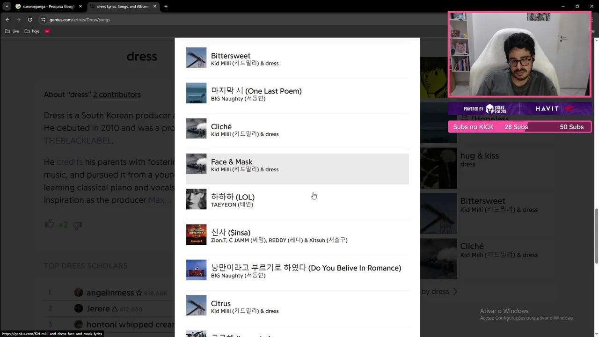Upvote the dress bio with thumbs up

pyautogui.click(x=49, y=224)
